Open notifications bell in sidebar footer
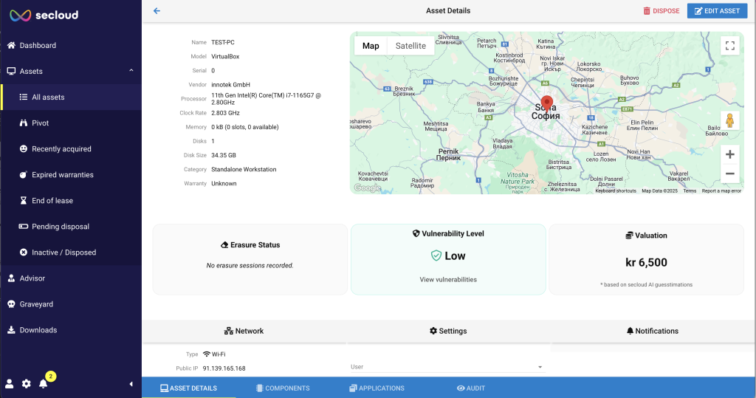 click(44, 383)
